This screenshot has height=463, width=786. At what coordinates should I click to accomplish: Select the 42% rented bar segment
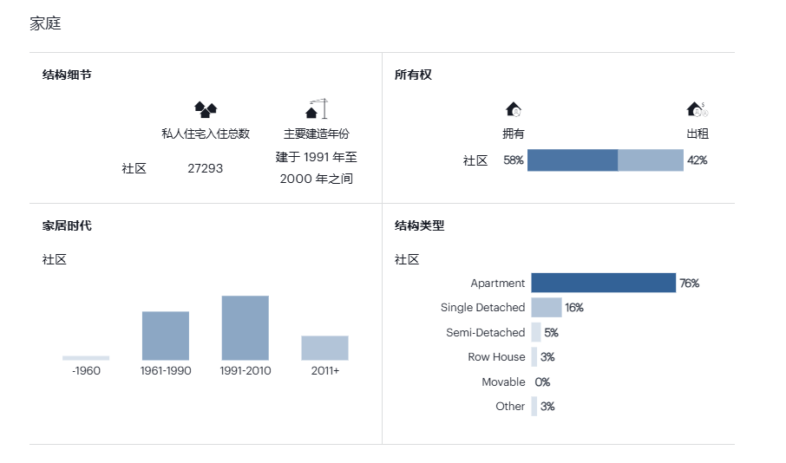tap(651, 160)
